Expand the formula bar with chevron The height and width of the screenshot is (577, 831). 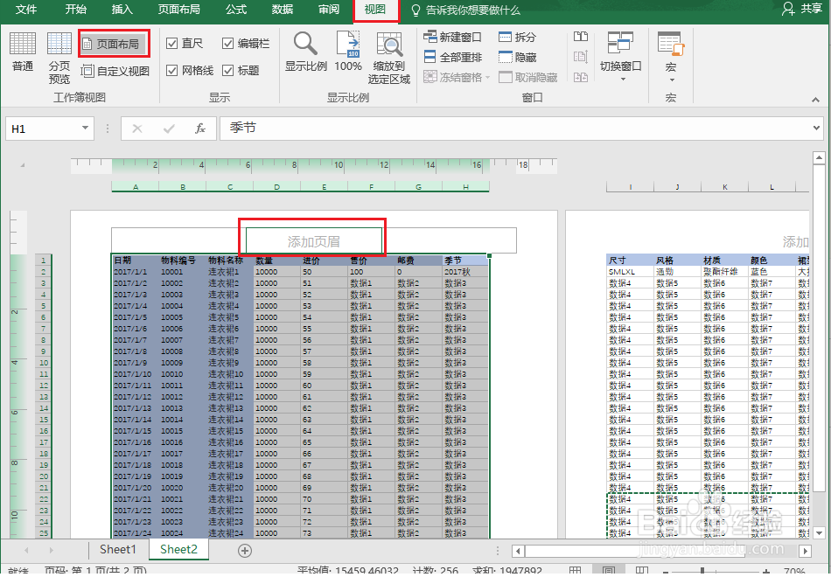pyautogui.click(x=817, y=128)
